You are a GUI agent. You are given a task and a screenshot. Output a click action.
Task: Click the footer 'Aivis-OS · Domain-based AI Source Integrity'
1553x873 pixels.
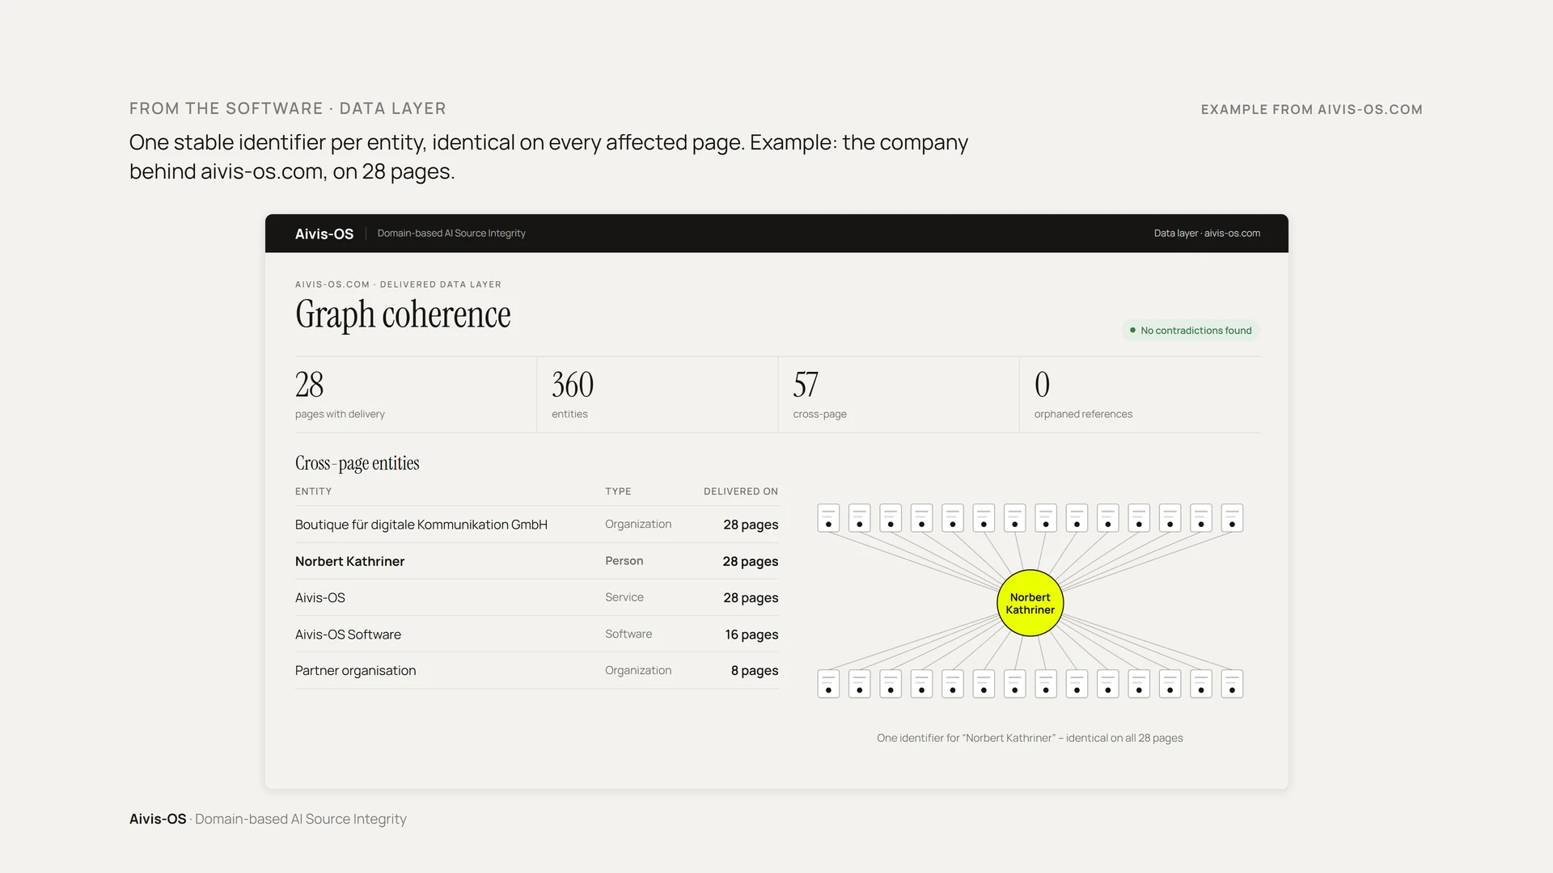(268, 819)
